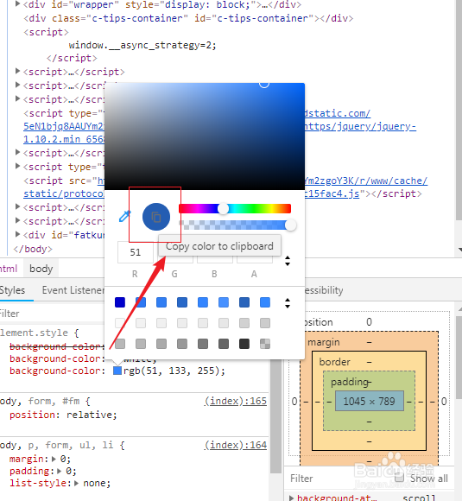Click the none value of list-style

(x=95, y=483)
